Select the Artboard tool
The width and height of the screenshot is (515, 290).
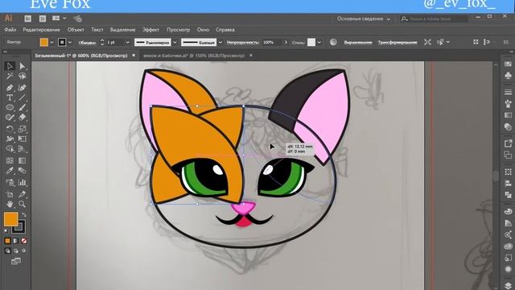tap(10, 194)
